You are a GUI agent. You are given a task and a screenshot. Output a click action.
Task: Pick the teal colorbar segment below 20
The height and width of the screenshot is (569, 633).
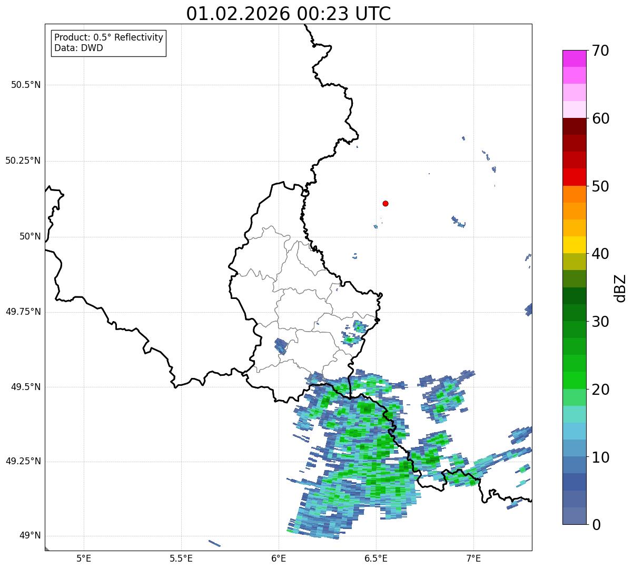point(574,414)
